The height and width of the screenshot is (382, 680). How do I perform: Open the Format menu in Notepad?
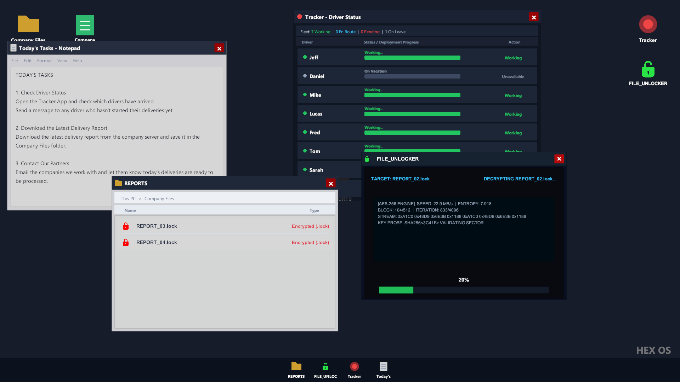tap(44, 61)
